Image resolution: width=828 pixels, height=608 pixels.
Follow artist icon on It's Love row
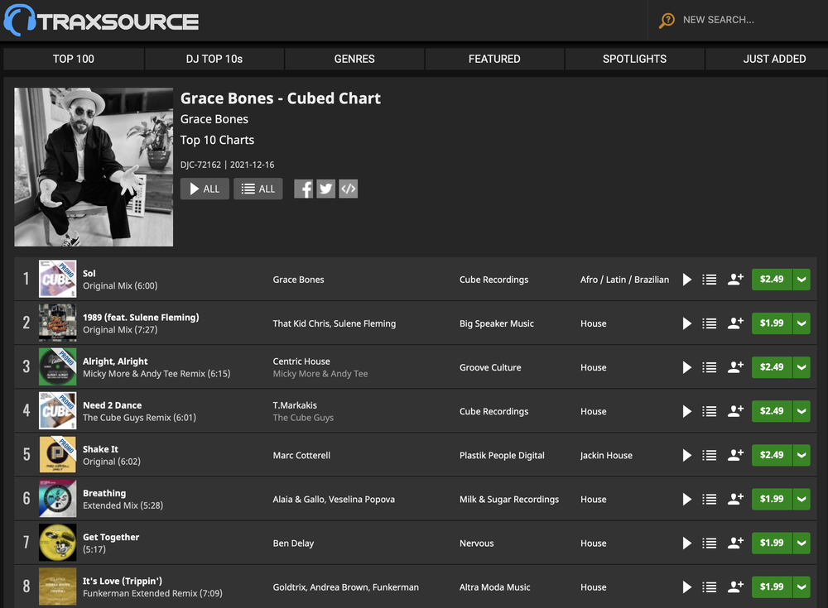pos(735,586)
